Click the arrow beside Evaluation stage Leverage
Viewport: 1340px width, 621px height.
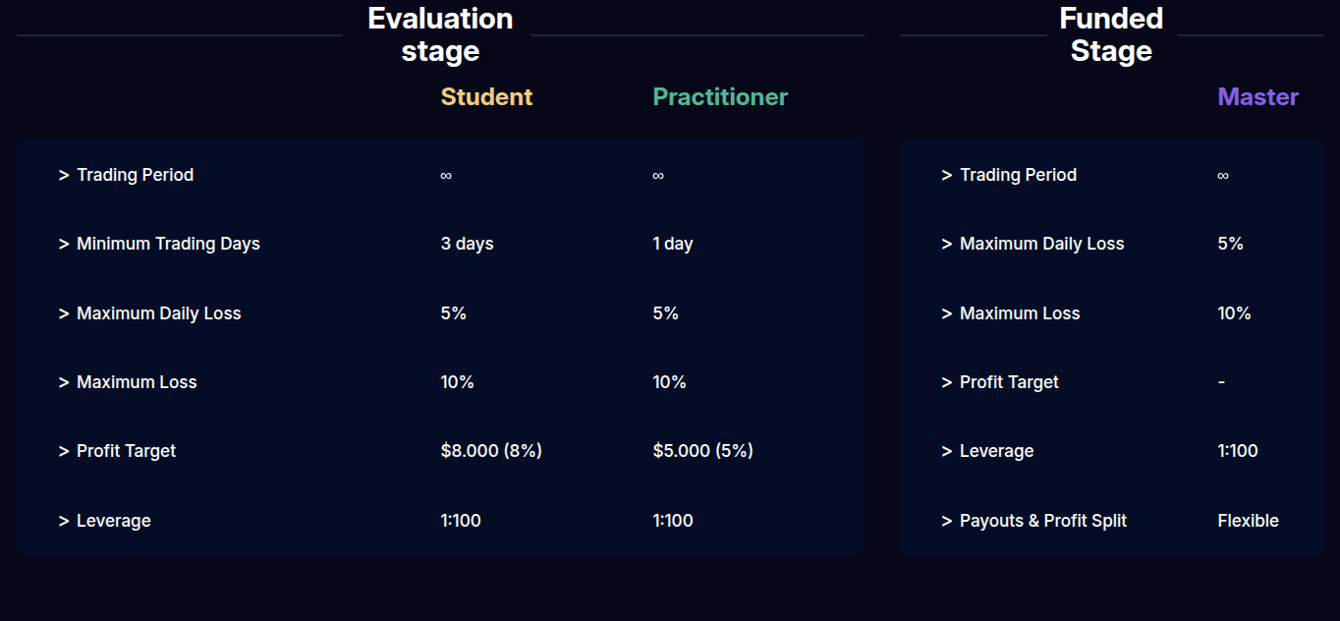click(64, 521)
